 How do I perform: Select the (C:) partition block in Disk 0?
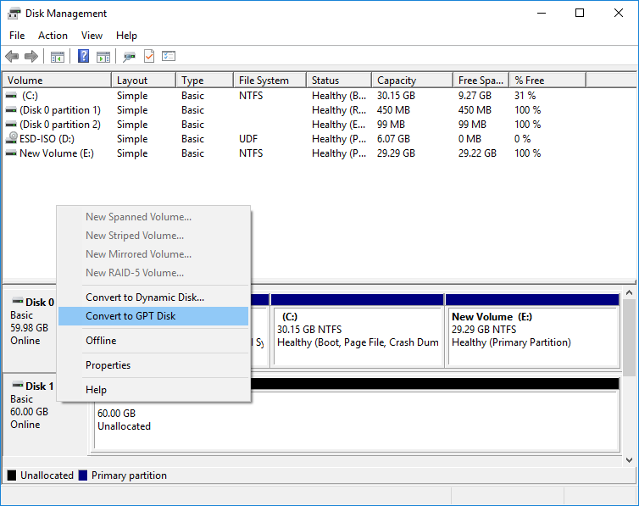(357, 331)
